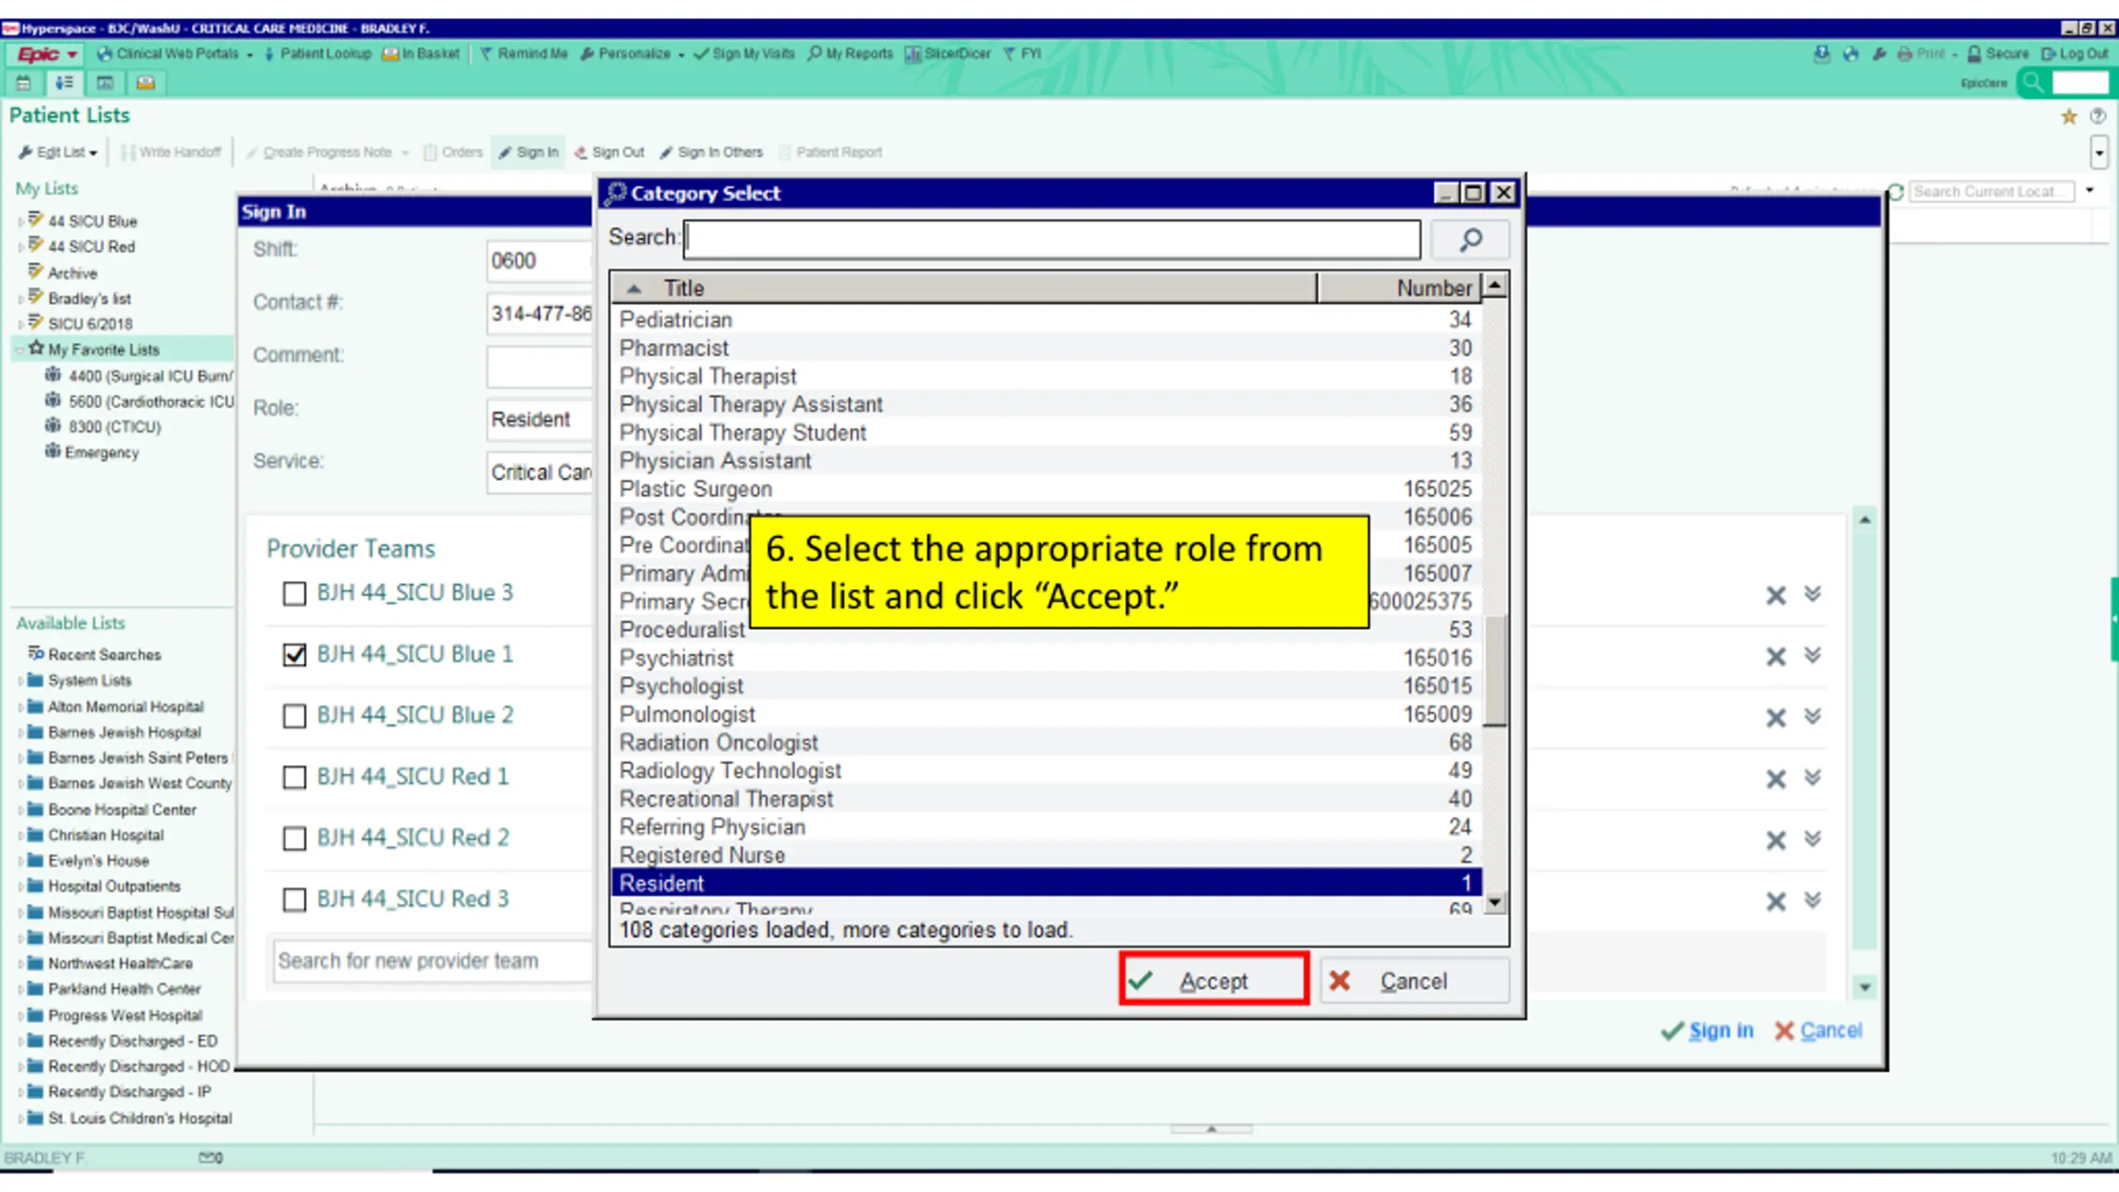Sort the list by the Number column header
2119x1192 pixels.
point(1399,288)
